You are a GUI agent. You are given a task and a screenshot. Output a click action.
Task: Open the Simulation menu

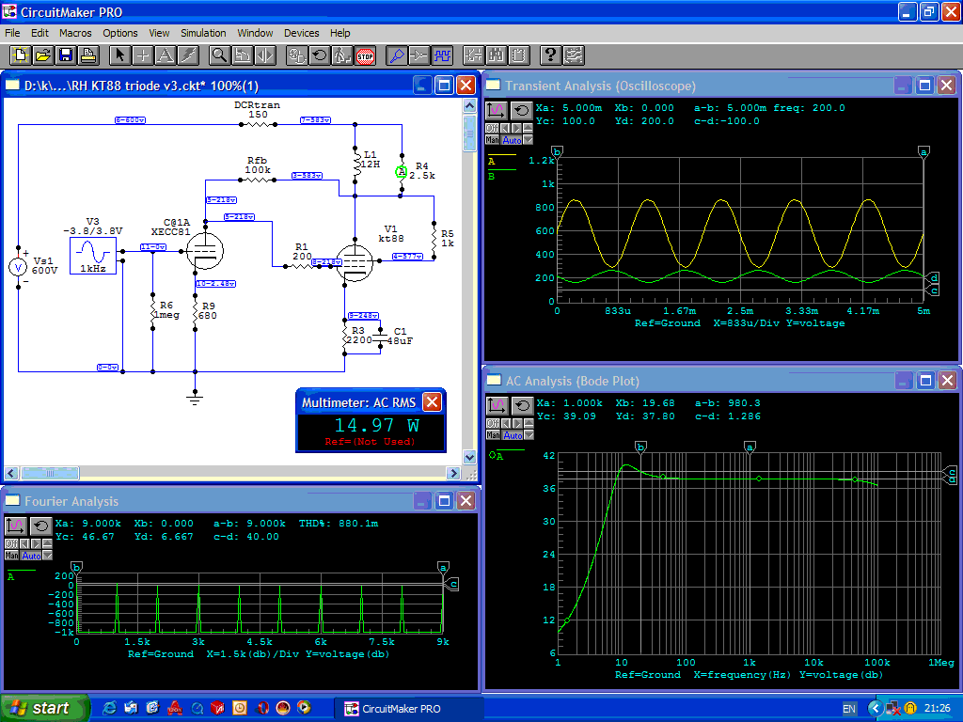(203, 33)
